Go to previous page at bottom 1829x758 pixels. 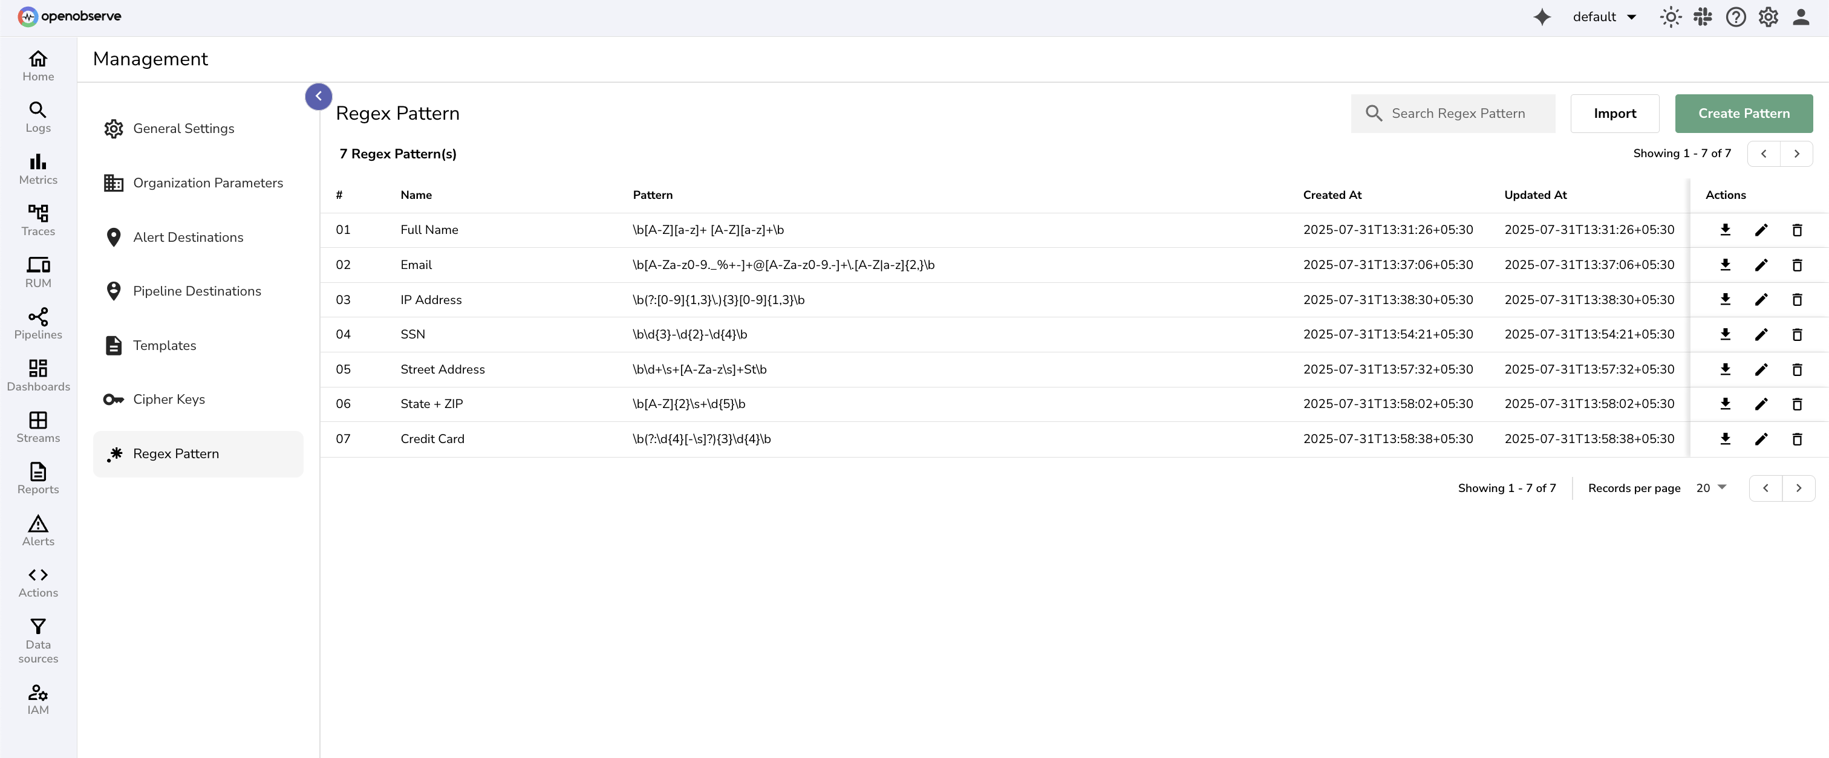[x=1766, y=488]
